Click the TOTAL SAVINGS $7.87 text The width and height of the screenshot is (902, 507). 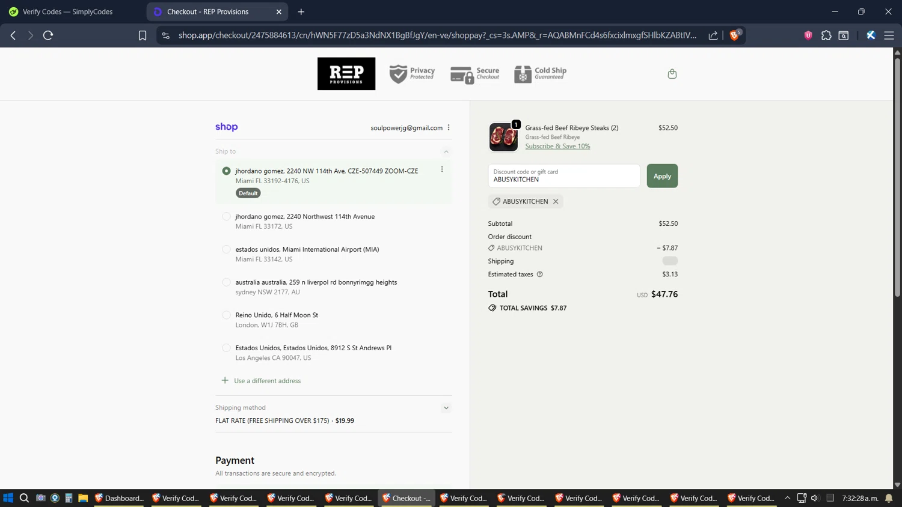coord(533,308)
